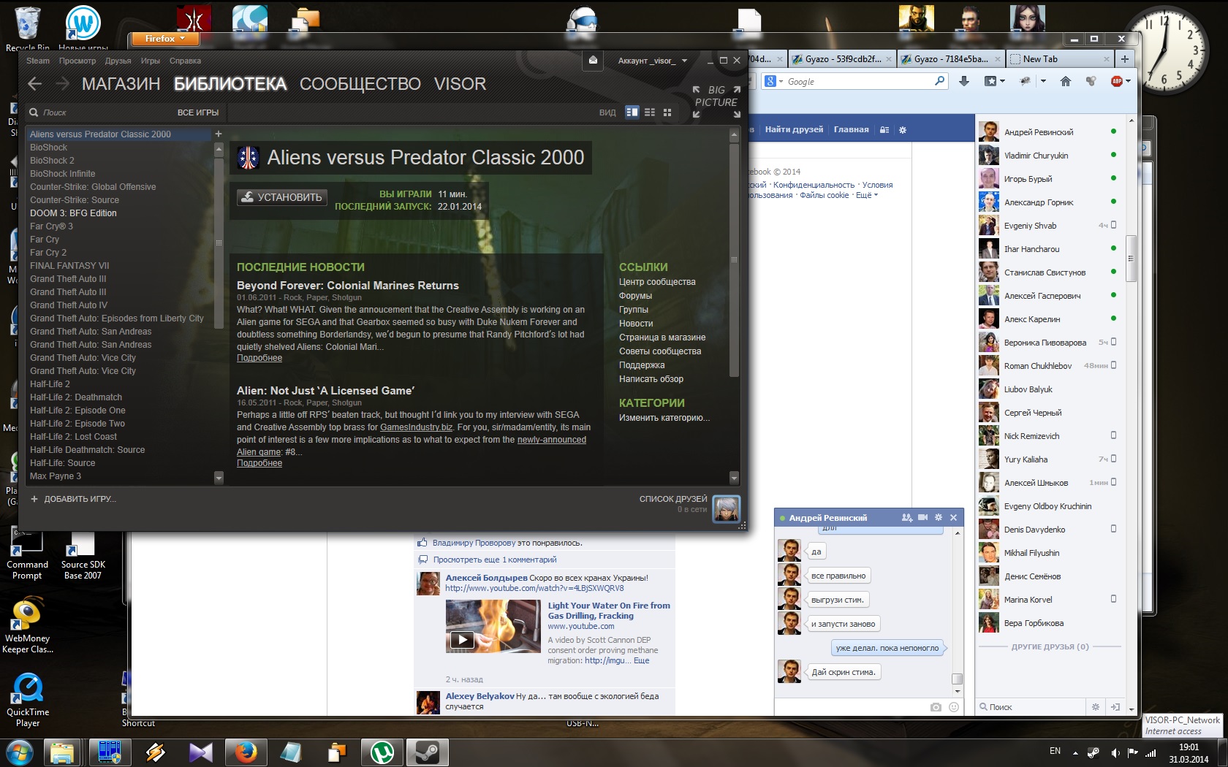The height and width of the screenshot is (767, 1228).
Task: Switch to Gyazo - 53f9cdb2f tab
Action: 842,59
